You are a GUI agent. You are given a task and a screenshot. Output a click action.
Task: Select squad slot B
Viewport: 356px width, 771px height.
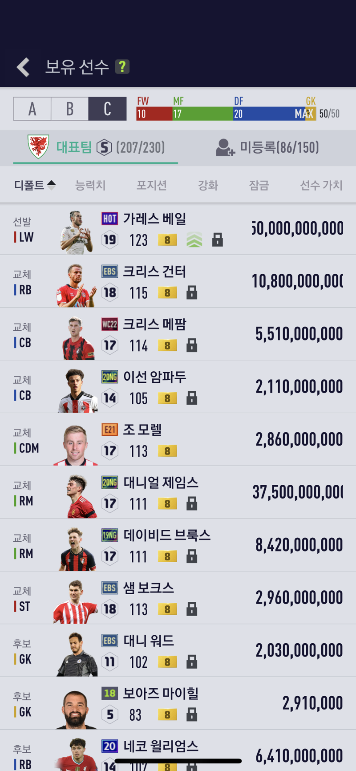coord(70,109)
